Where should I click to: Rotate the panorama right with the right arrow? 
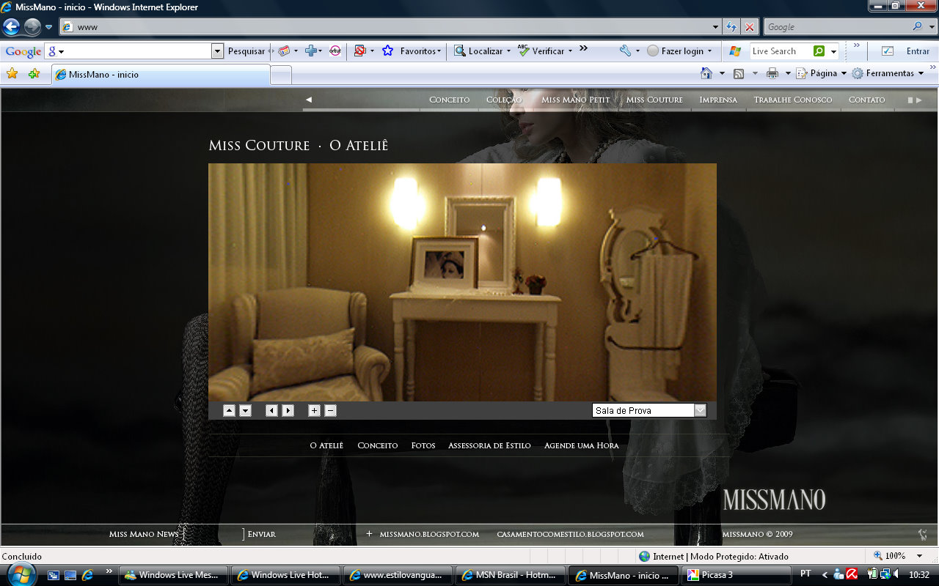[288, 411]
